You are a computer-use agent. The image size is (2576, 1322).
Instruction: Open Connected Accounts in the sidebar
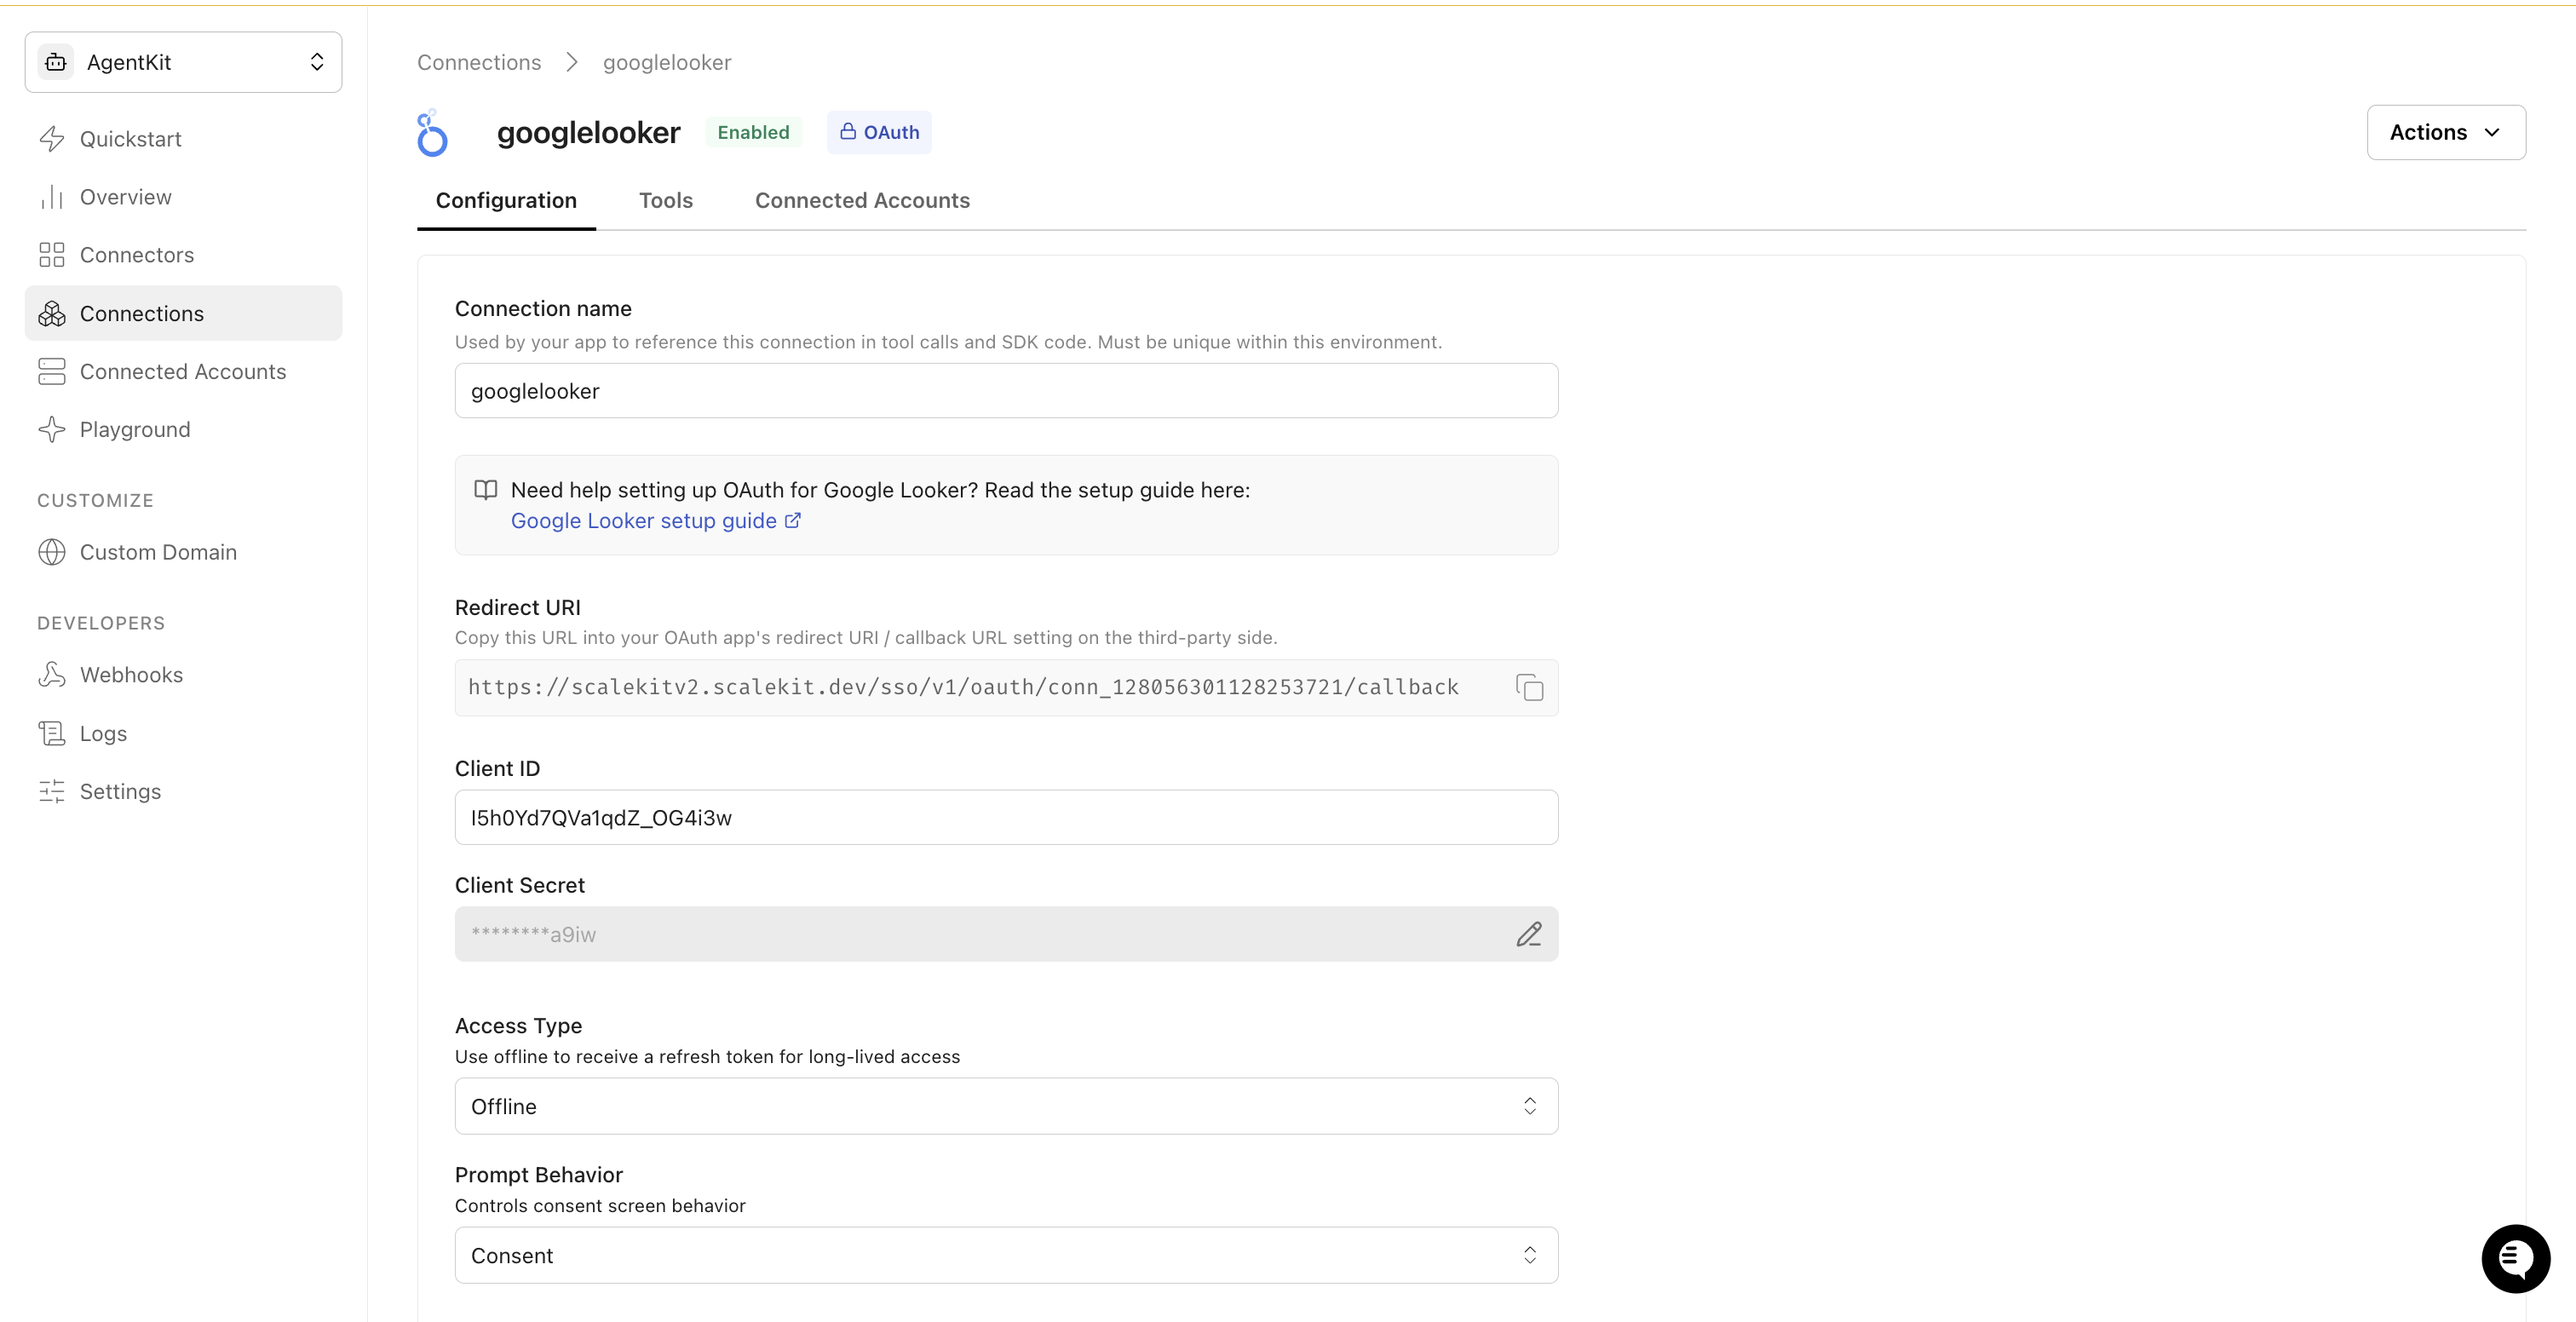[x=183, y=371]
